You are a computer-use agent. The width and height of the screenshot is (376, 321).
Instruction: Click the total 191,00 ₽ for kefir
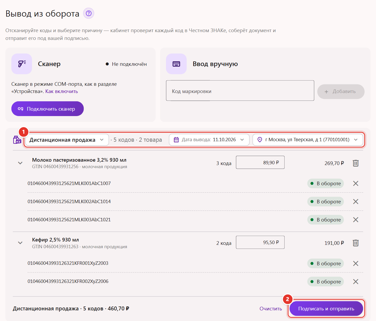coord(334,243)
